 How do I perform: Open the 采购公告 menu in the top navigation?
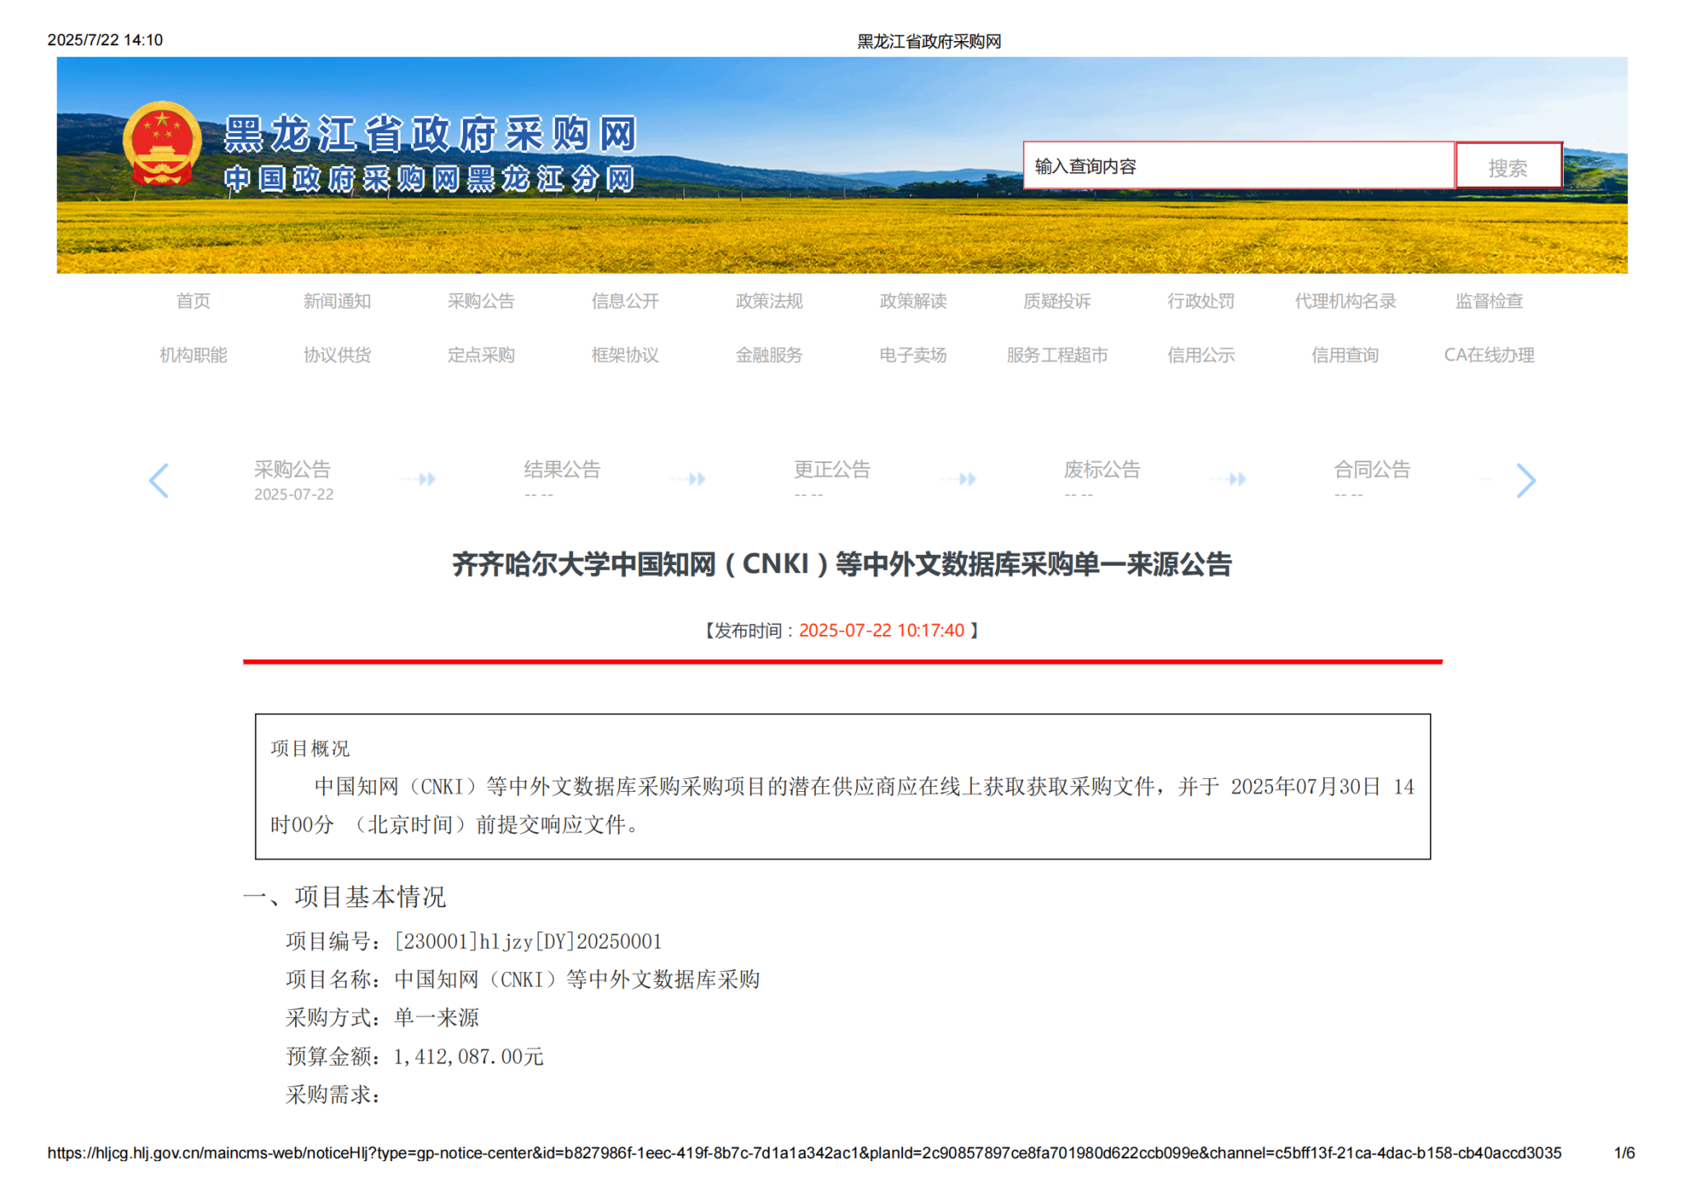[481, 301]
